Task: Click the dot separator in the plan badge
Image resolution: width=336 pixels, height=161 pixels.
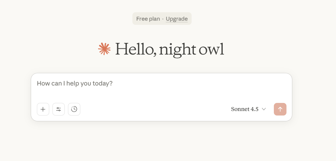Action: pyautogui.click(x=163, y=19)
